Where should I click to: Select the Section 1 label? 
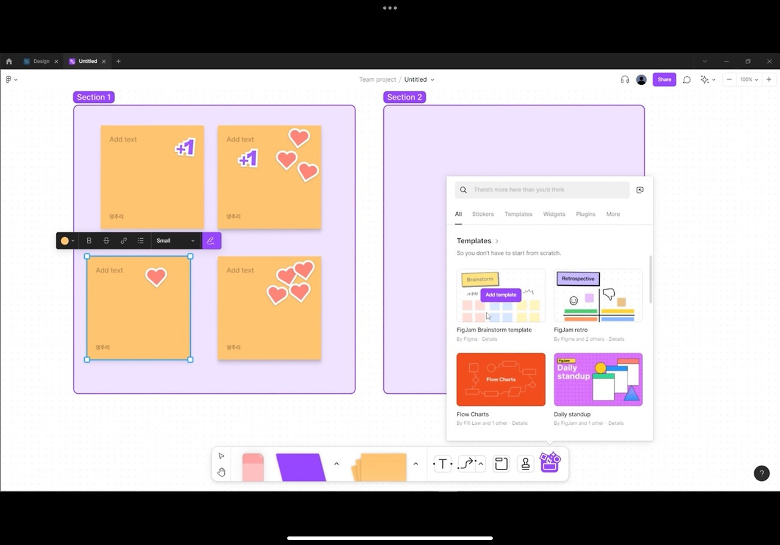tap(94, 98)
